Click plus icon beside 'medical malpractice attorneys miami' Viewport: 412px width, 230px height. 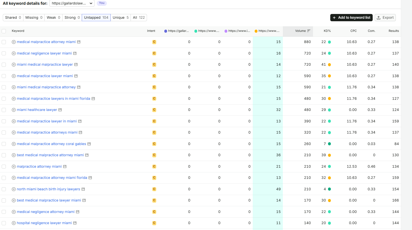point(14,132)
